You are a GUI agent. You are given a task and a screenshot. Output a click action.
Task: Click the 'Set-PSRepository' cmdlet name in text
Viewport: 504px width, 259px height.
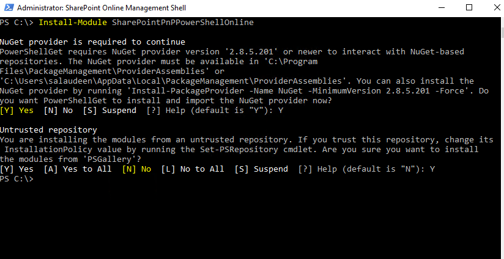239,150
